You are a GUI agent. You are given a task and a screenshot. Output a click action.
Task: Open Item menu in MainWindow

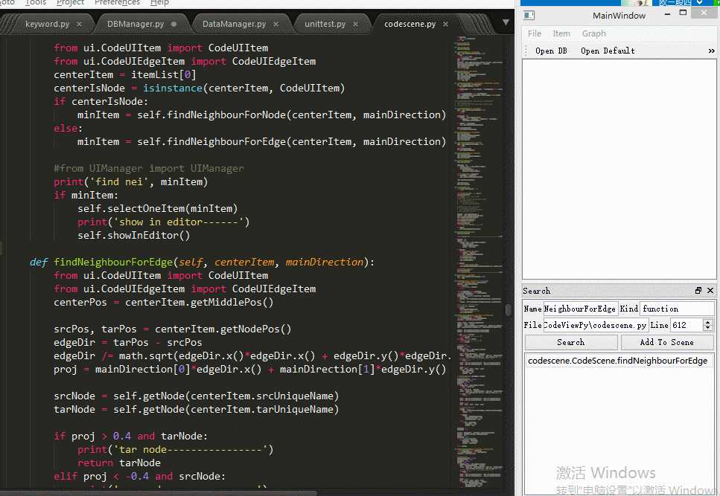pos(561,33)
